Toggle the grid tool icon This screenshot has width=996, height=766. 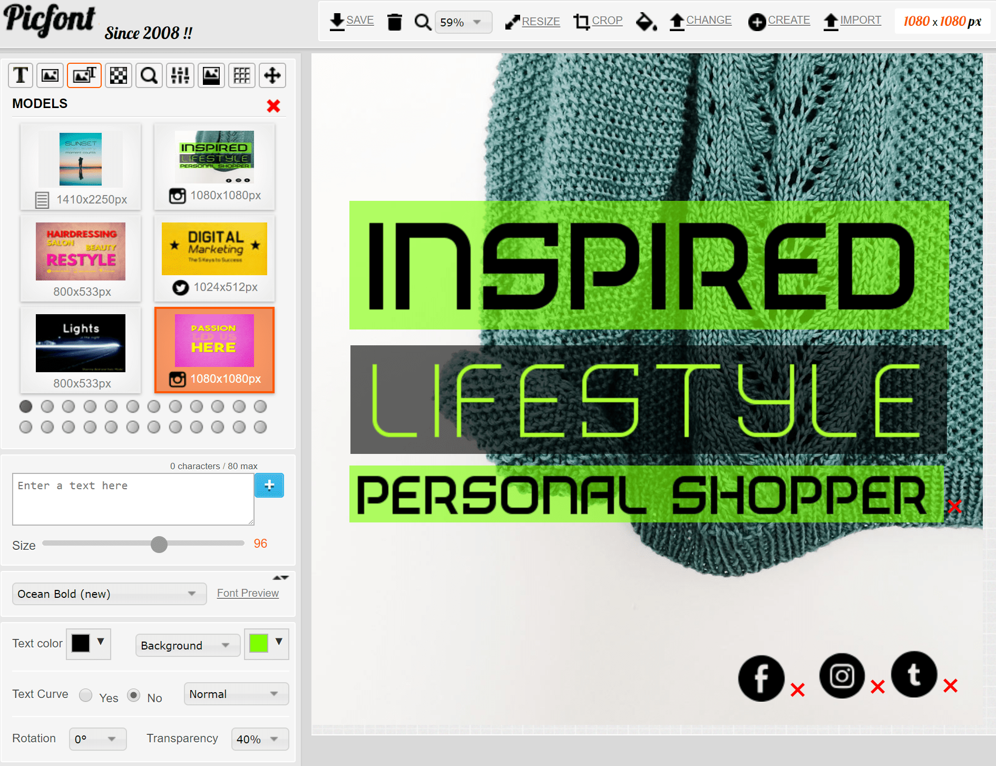(x=242, y=75)
